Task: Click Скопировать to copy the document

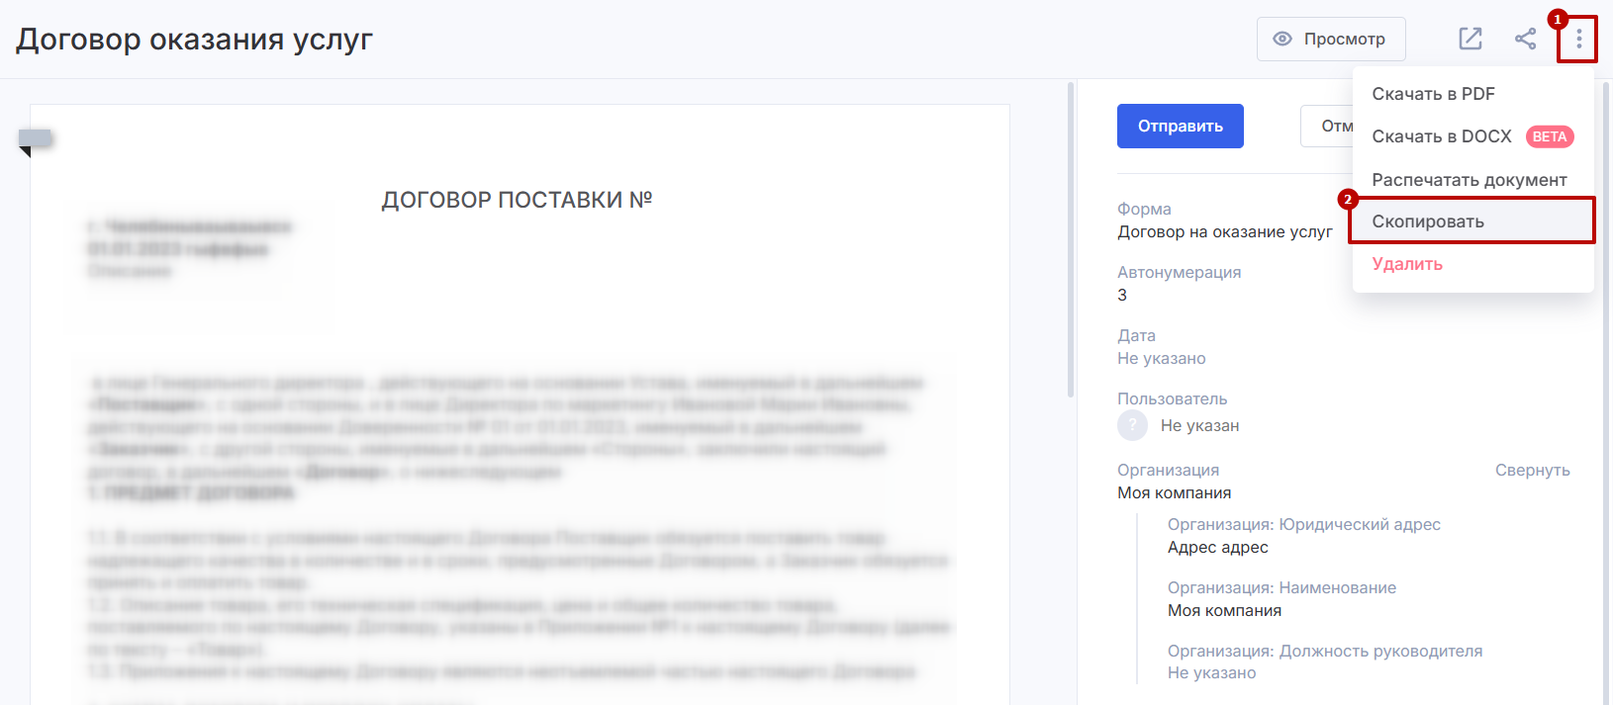Action: tap(1427, 221)
